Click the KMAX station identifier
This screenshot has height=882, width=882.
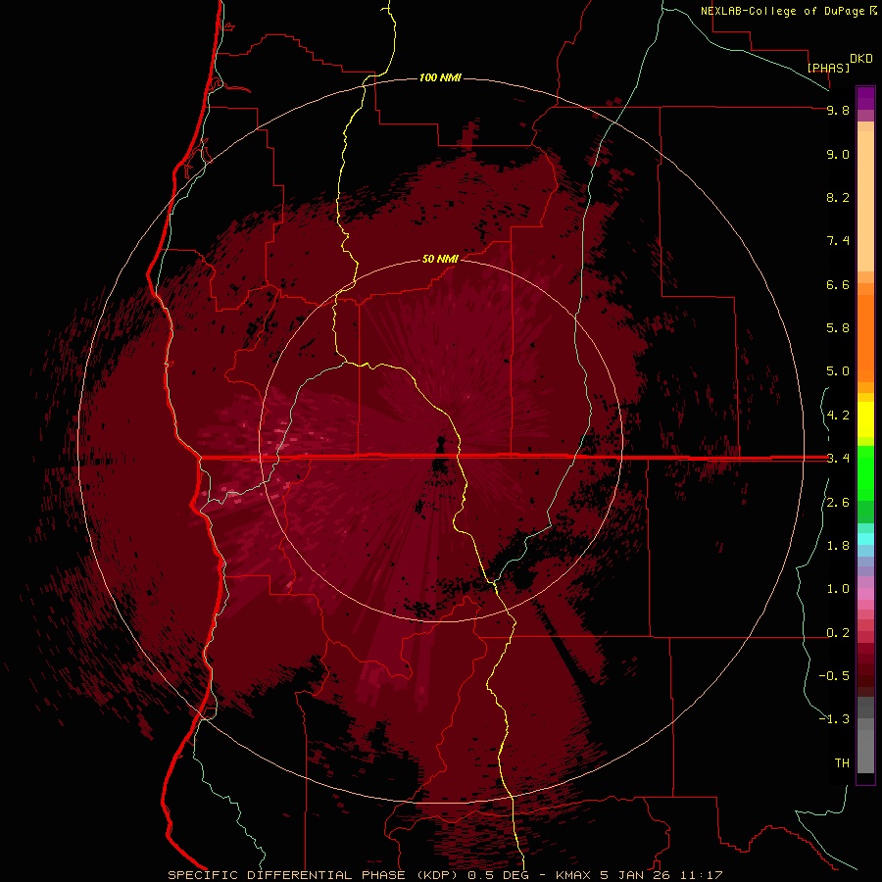click(574, 875)
